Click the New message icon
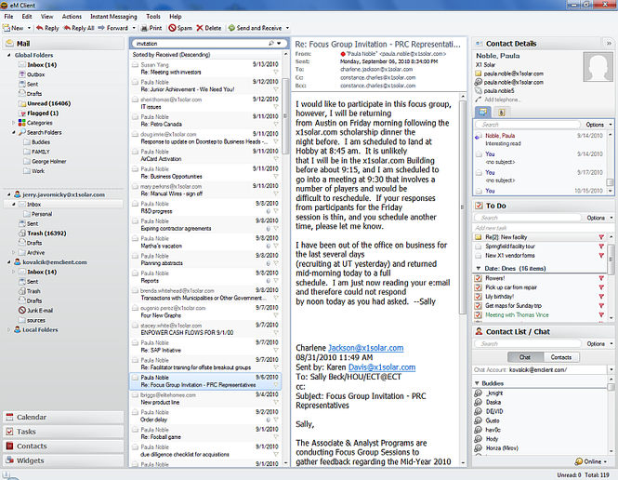The width and height of the screenshot is (618, 480). coord(6,28)
